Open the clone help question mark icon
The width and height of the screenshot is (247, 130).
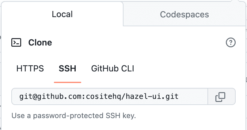(230, 43)
